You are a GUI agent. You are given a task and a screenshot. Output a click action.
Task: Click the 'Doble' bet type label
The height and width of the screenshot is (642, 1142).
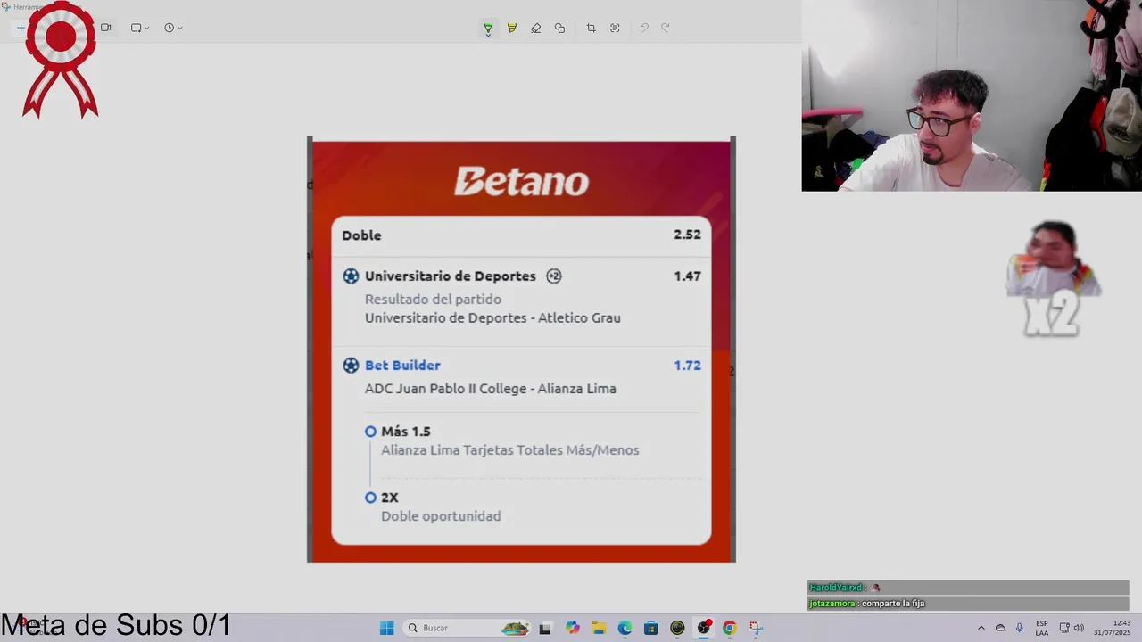point(361,235)
